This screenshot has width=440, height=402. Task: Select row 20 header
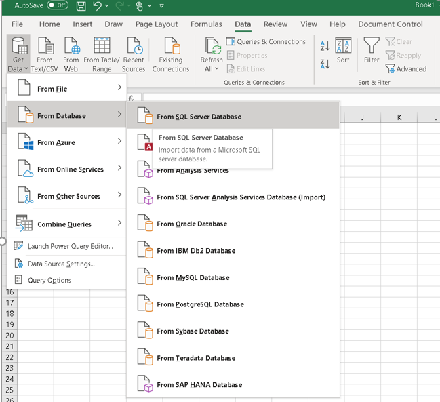[x=9, y=336]
